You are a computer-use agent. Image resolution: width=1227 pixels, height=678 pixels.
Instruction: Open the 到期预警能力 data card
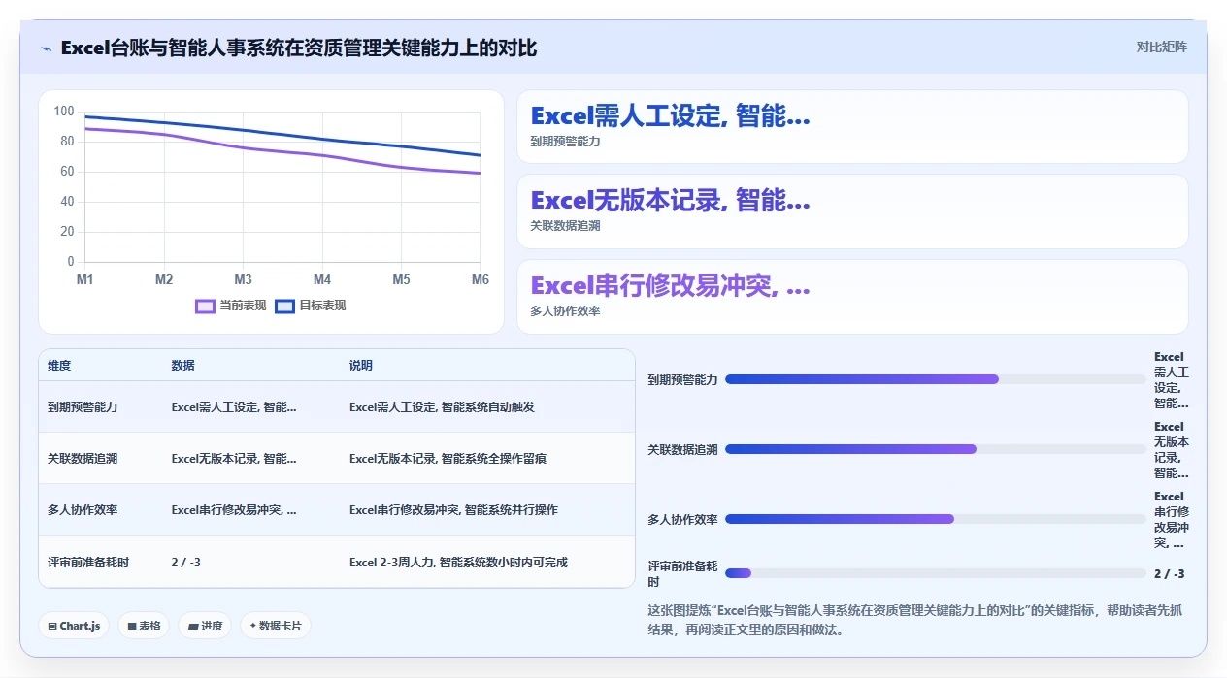tap(852, 127)
